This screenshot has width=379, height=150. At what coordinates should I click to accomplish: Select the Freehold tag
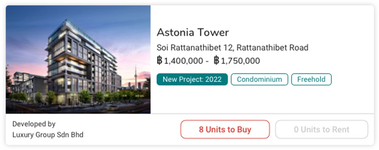click(311, 79)
